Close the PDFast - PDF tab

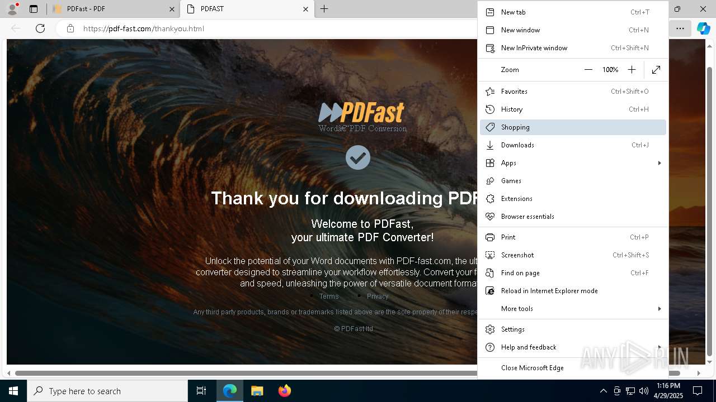point(172,9)
